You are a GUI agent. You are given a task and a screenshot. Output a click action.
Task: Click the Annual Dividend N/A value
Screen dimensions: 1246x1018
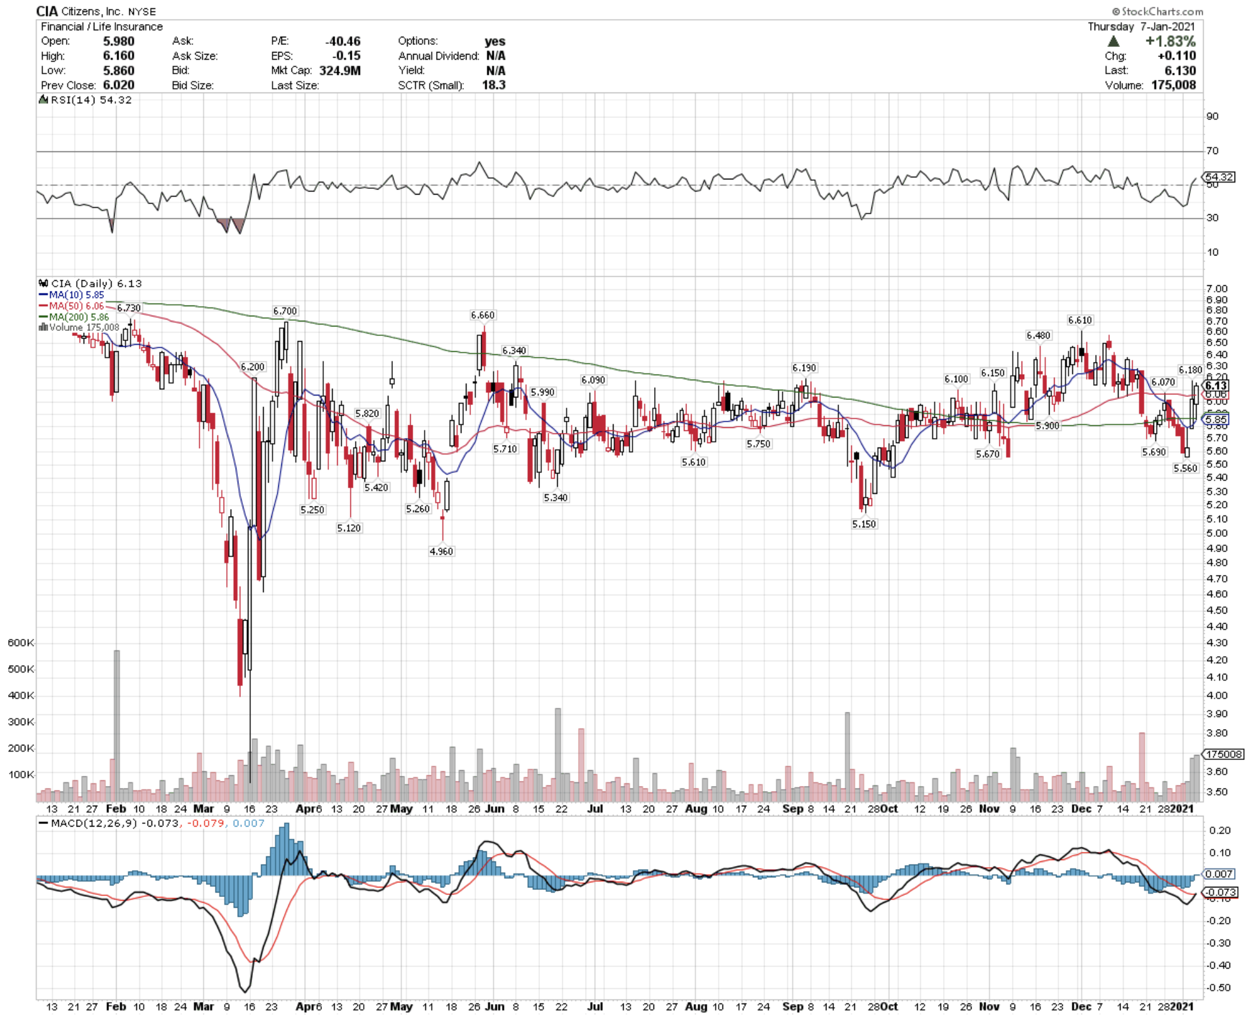pos(496,56)
